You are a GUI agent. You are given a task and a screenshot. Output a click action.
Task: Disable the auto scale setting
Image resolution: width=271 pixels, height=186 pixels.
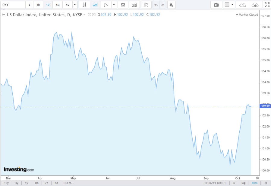(x=254, y=183)
